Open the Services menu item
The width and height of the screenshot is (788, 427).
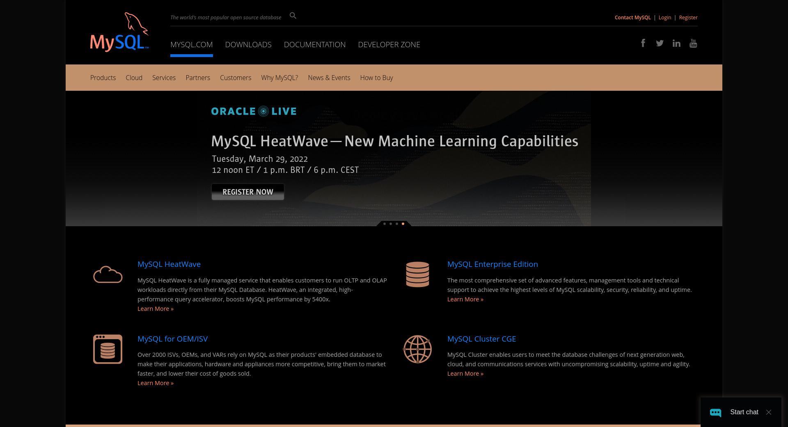point(164,78)
